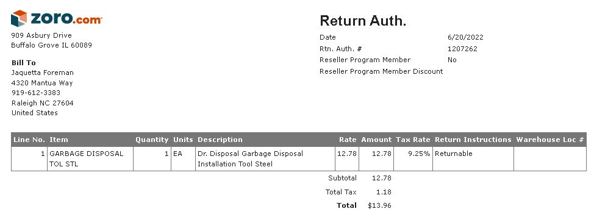This screenshot has width=594, height=220.
Task: Select the GARBAGE DISPOSAL TOL STL item cell
Action: [90, 159]
